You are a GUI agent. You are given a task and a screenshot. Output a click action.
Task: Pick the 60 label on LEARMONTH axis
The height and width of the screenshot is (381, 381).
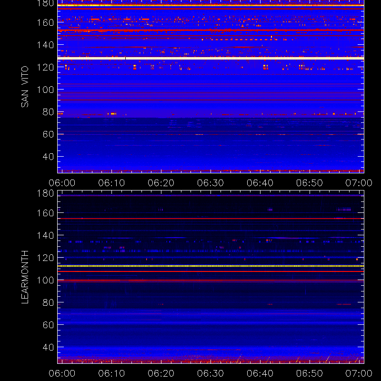pyautogui.click(x=48, y=325)
